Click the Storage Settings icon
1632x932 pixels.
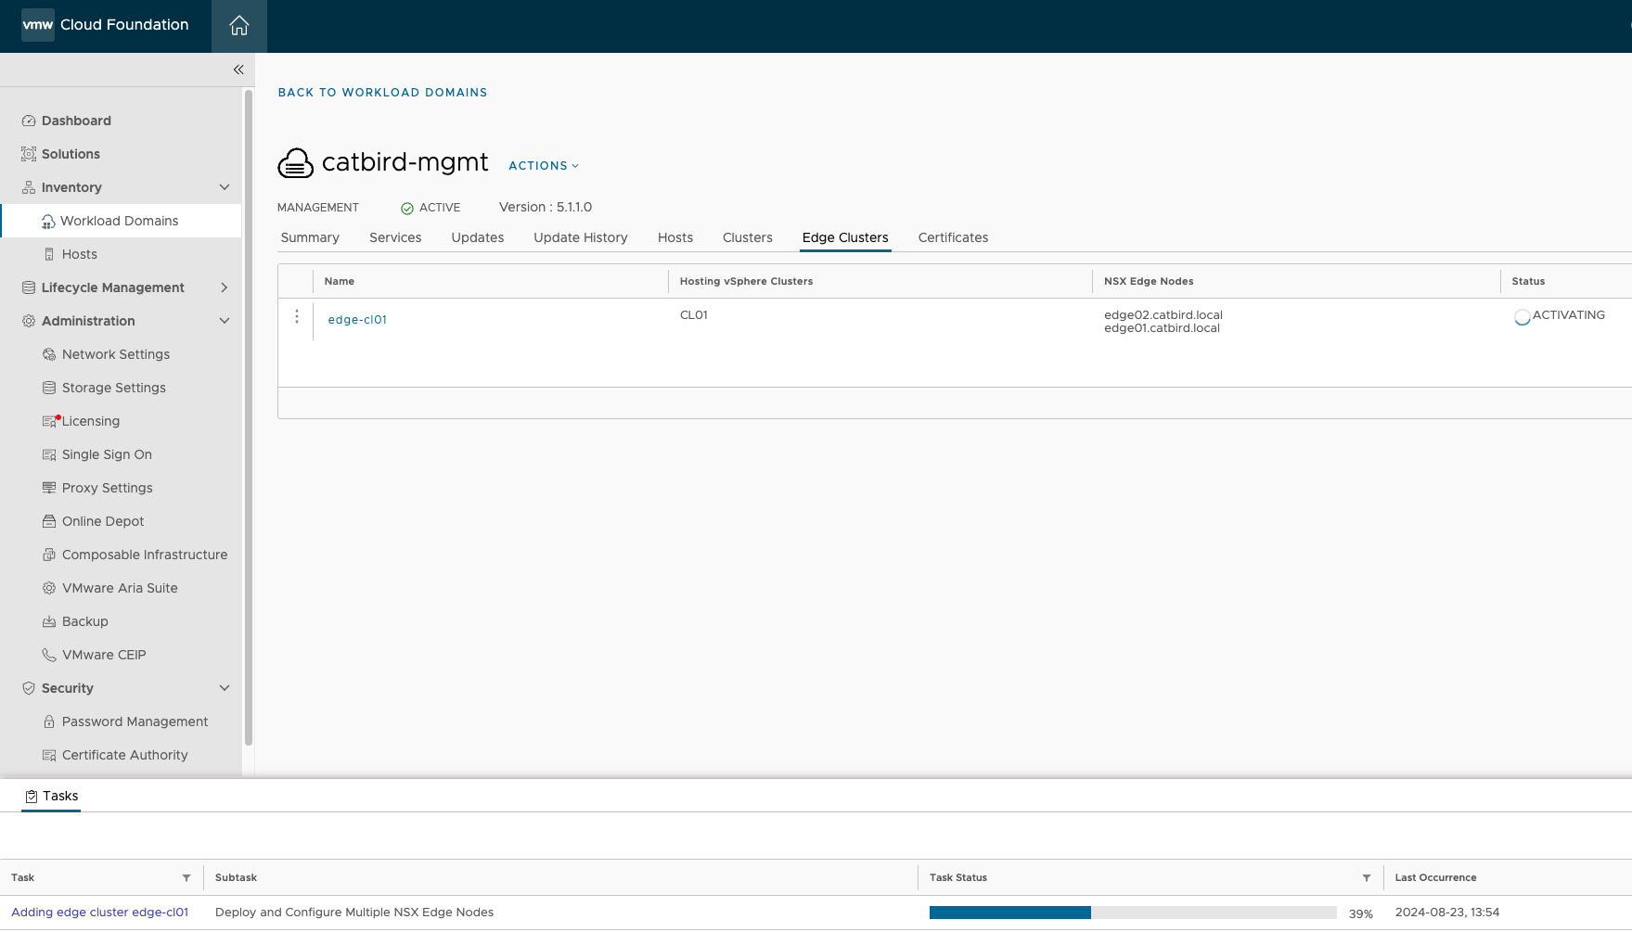(49, 388)
